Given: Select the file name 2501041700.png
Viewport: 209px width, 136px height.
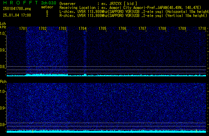Looking at the screenshot, I should click(x=17, y=9).
